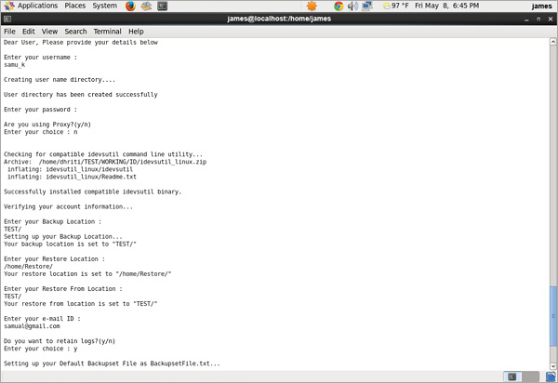Click the james@localhost:/home/james title text
This screenshot has width=558, height=383.
click(279, 19)
